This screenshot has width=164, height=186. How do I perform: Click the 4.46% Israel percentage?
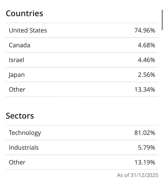click(146, 60)
